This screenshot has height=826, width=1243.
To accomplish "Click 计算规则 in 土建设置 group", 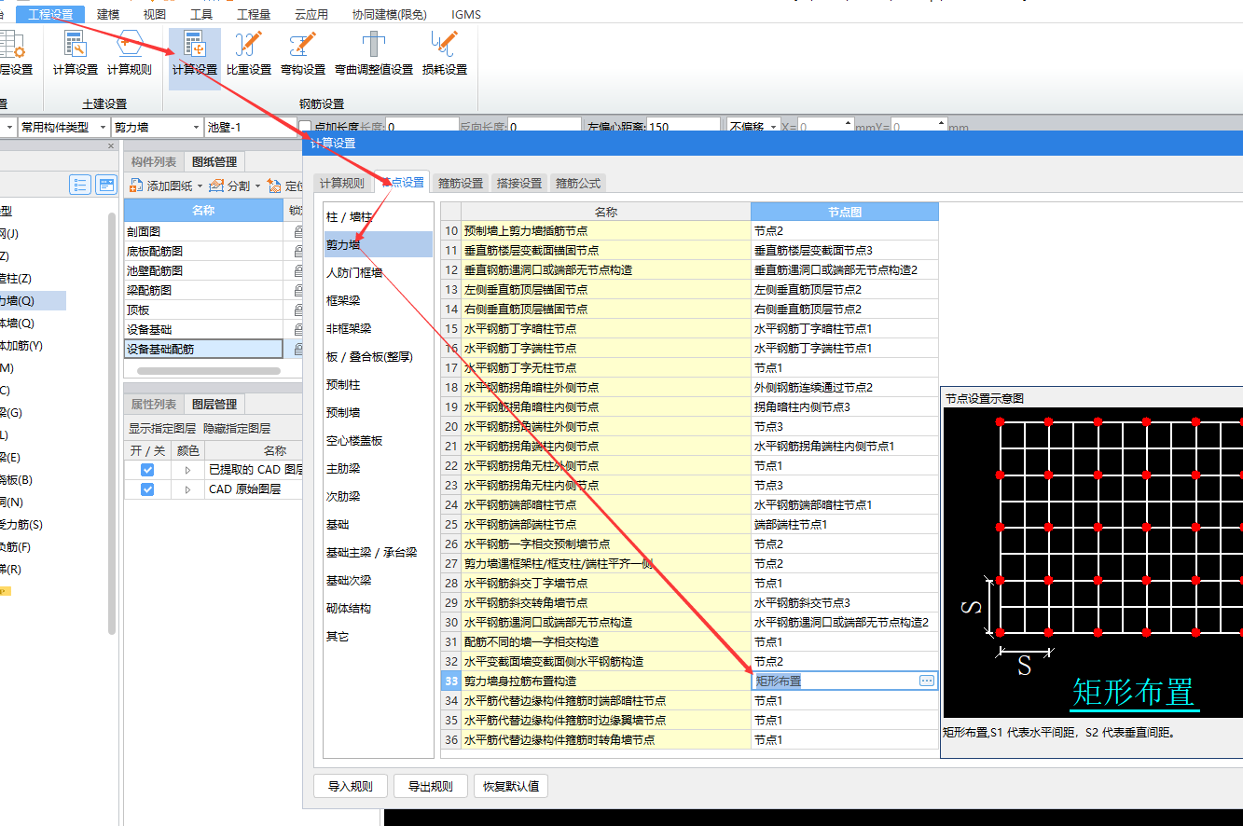I will pos(129,53).
